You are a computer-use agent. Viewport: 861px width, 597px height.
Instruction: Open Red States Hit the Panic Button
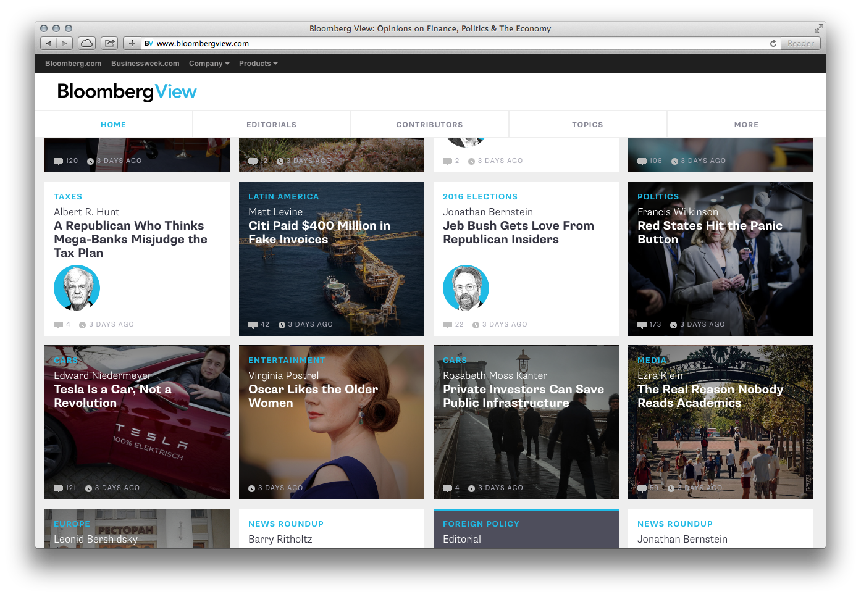(710, 233)
